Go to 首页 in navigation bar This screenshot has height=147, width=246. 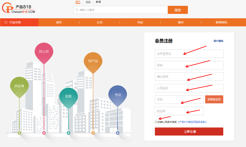click(59, 22)
